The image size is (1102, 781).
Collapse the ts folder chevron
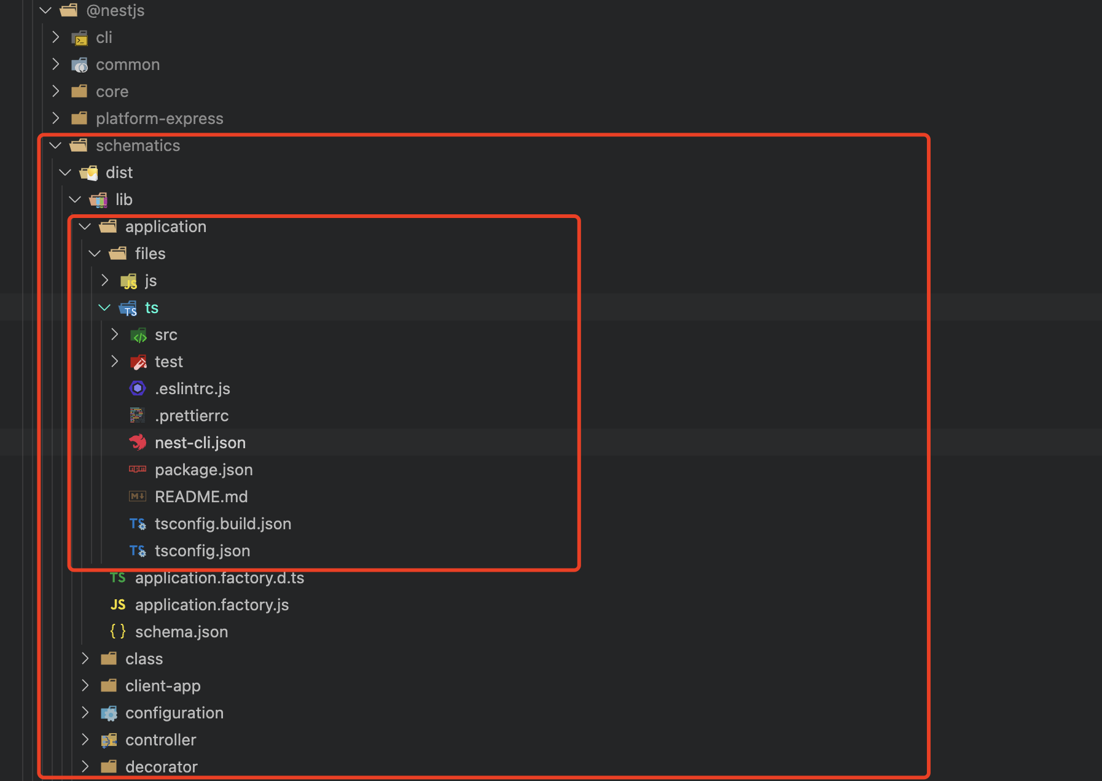tap(104, 308)
